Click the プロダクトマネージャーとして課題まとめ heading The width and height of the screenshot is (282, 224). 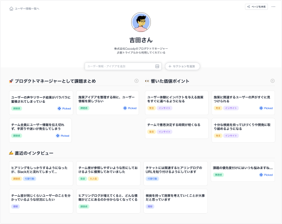tap(55, 81)
